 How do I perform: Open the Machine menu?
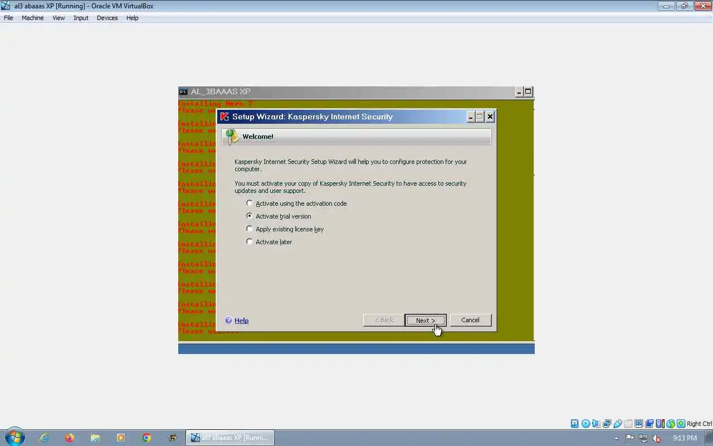(32, 18)
